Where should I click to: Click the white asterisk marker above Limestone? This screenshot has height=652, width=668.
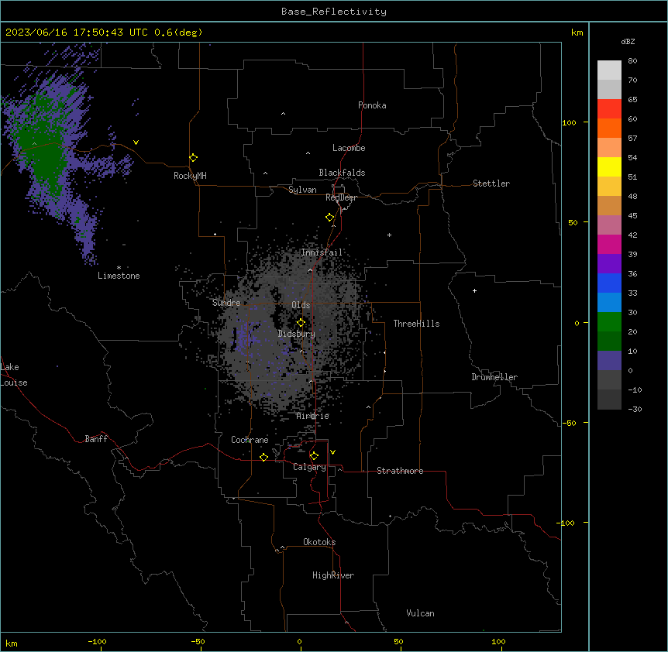[x=119, y=268]
